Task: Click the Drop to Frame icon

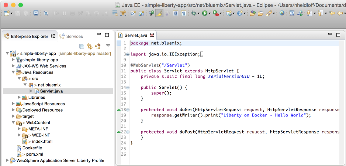Action: click(115, 13)
